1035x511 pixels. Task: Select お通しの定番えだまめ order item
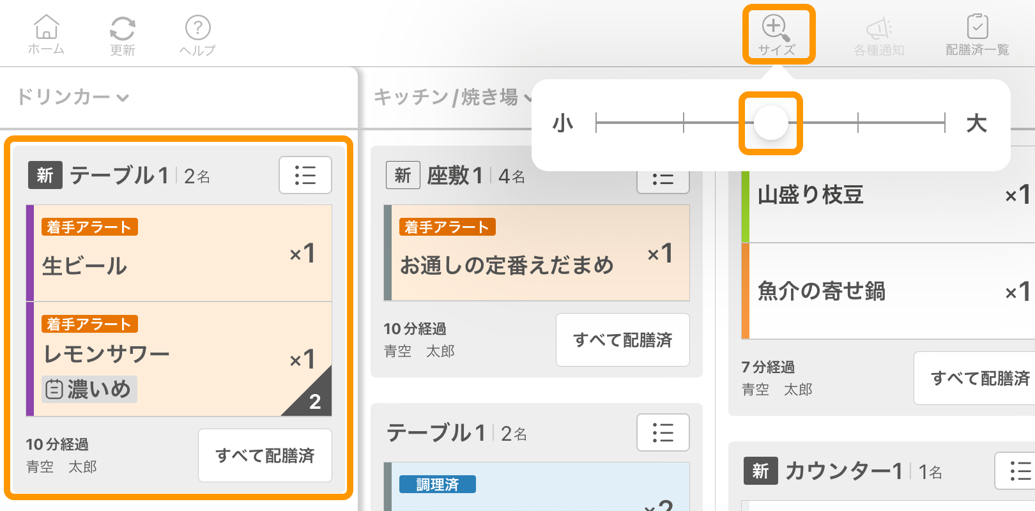click(x=537, y=253)
